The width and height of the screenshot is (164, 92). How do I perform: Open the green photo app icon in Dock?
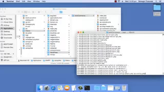80,88
